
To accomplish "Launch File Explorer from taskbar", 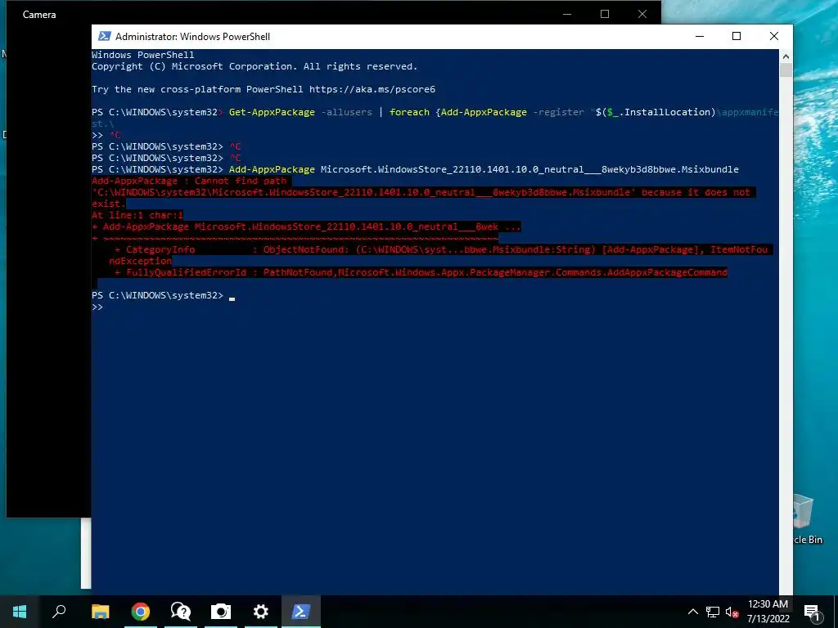I will click(x=100, y=612).
